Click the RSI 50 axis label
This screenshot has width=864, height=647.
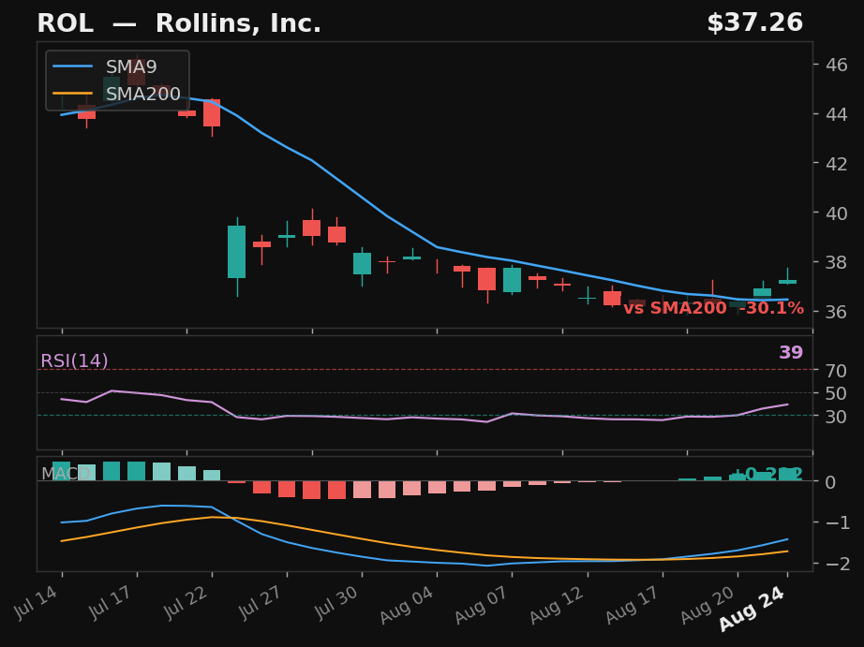coord(836,393)
